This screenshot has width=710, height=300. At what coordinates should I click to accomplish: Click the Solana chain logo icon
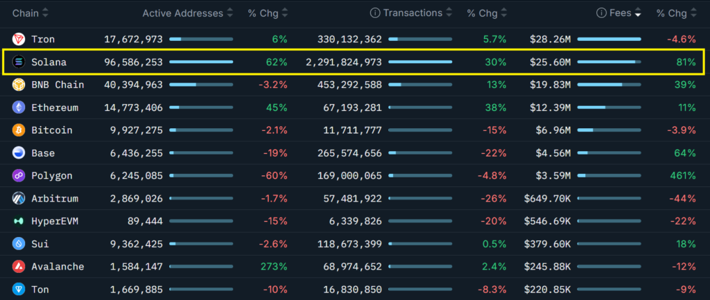[x=19, y=62]
